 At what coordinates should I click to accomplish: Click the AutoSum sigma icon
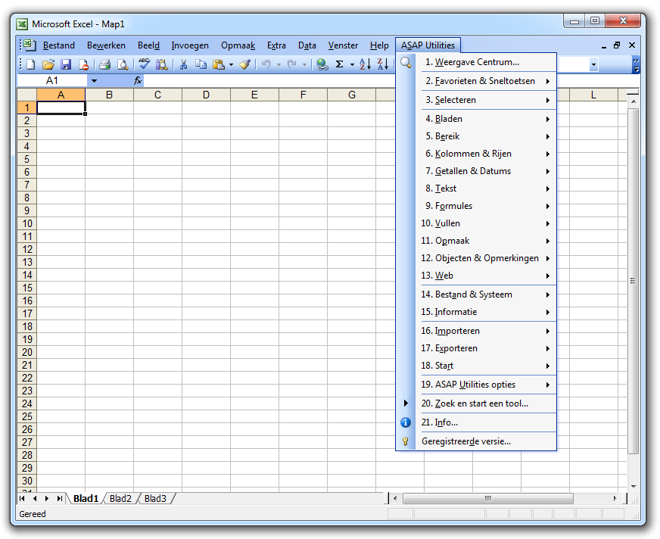click(x=340, y=64)
